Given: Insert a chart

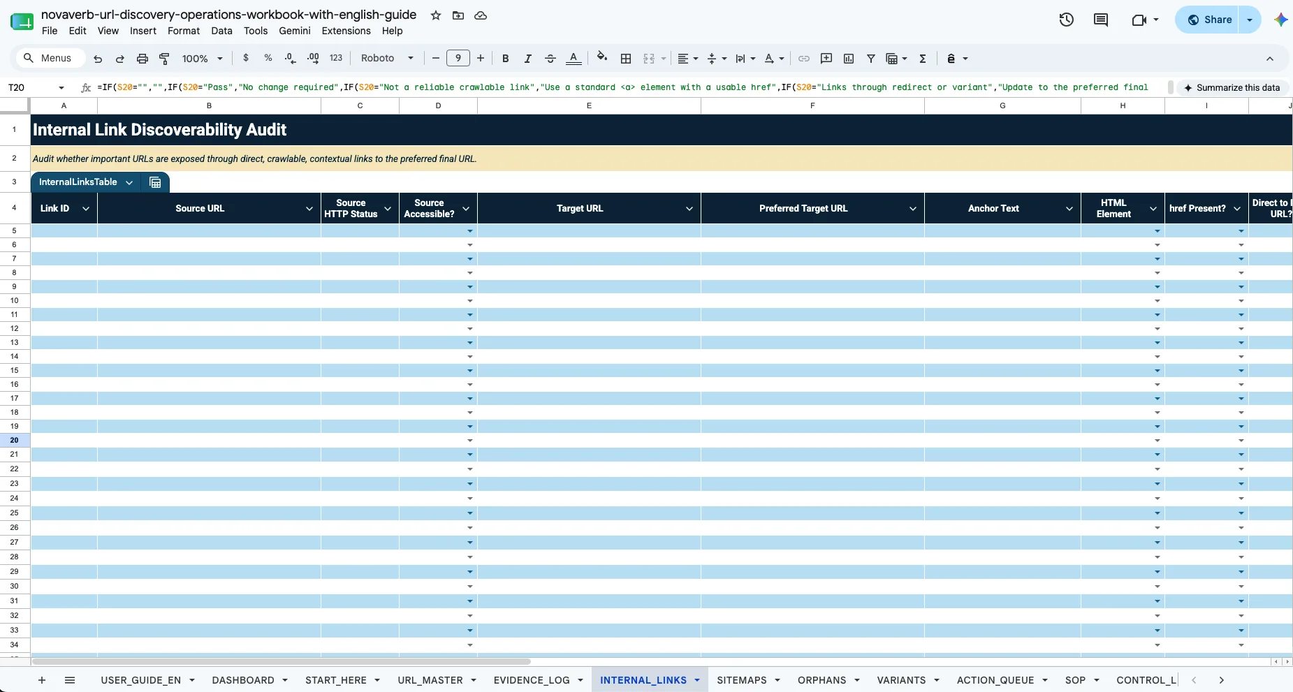Looking at the screenshot, I should [849, 59].
